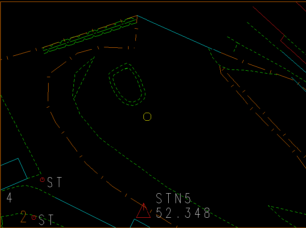
Task: Select the STN5 text label
Action: [173, 198]
